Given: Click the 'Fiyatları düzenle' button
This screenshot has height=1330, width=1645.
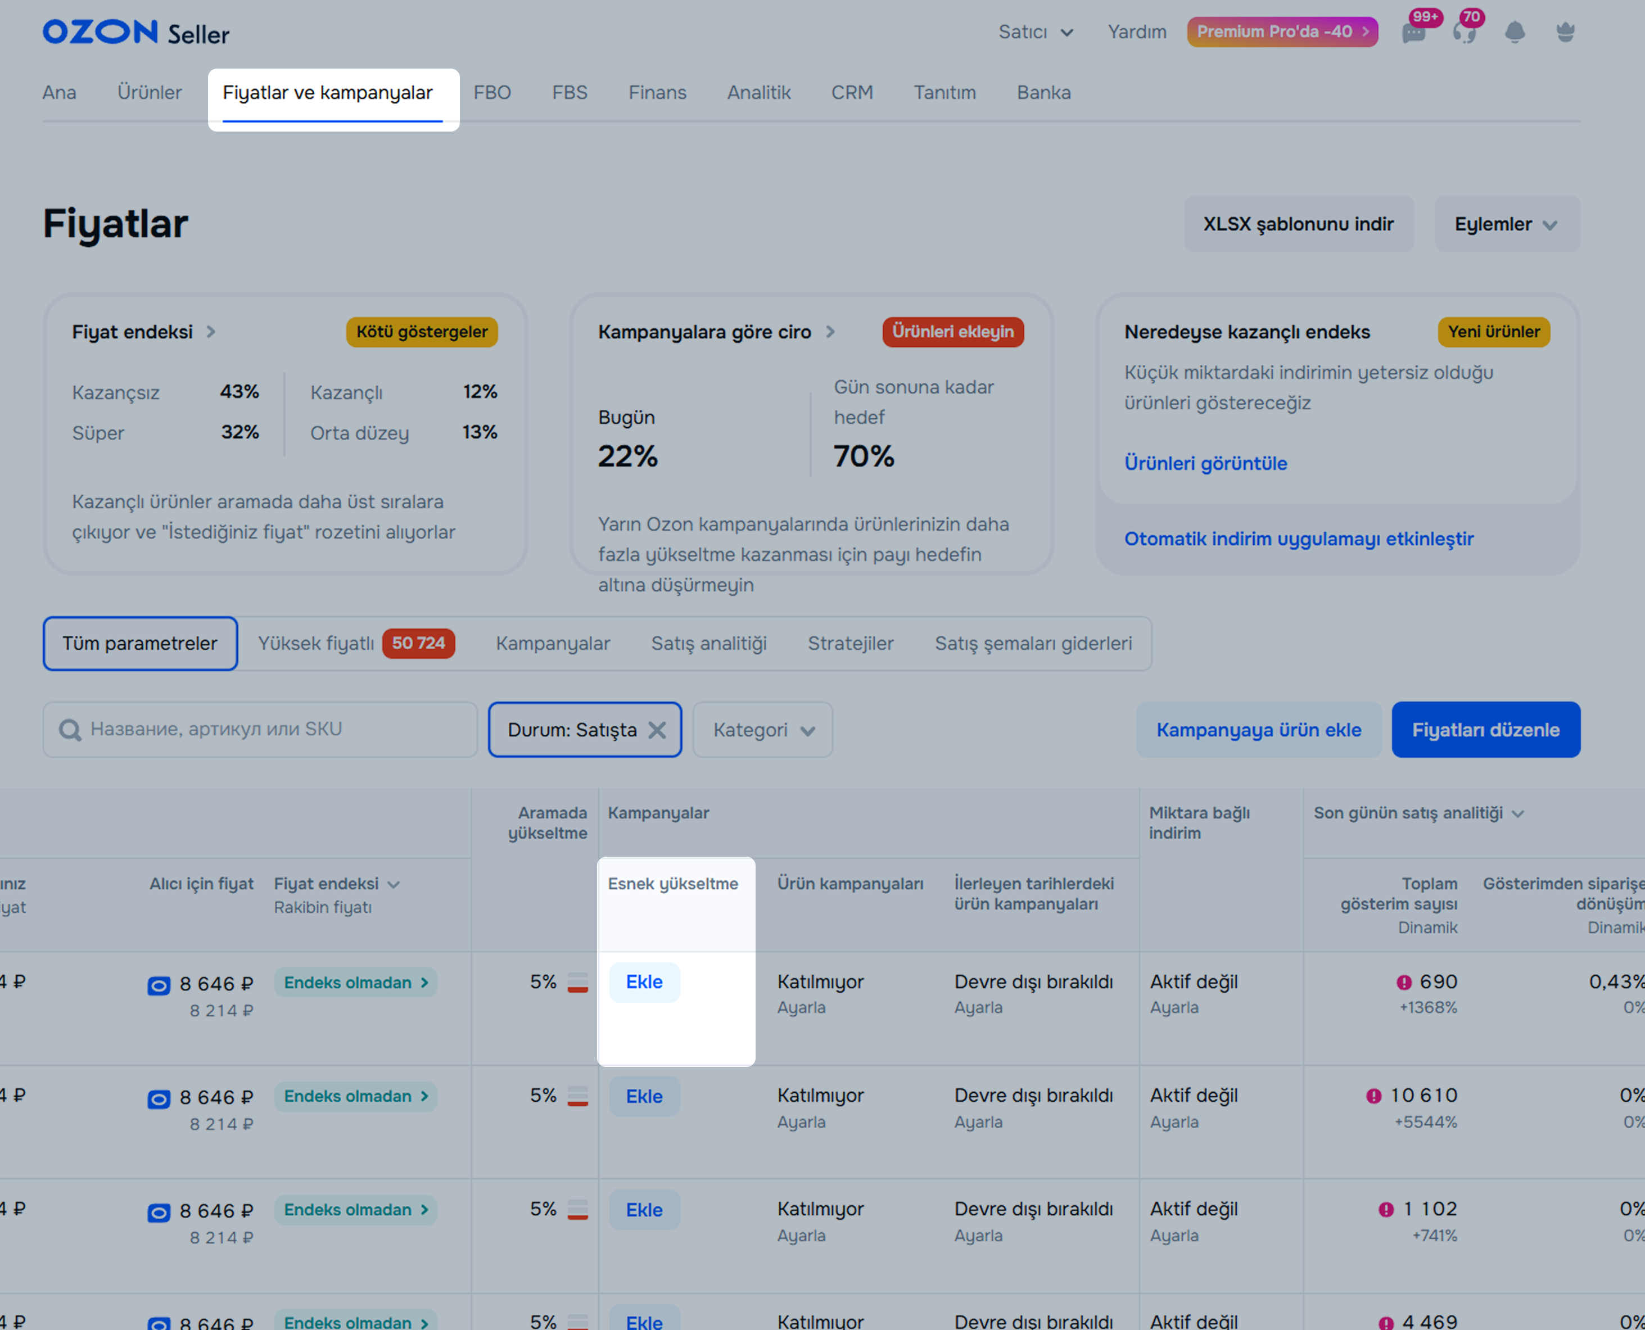Looking at the screenshot, I should click(1485, 730).
